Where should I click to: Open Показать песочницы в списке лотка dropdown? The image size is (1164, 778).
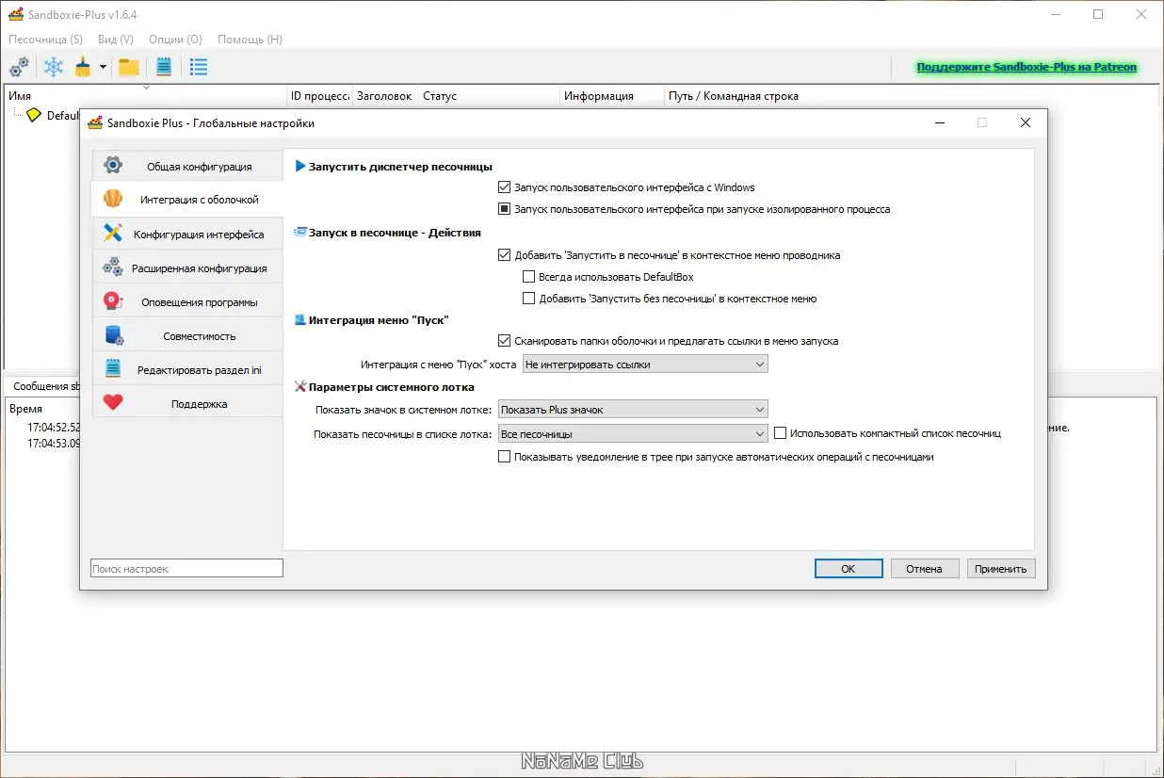coord(633,434)
